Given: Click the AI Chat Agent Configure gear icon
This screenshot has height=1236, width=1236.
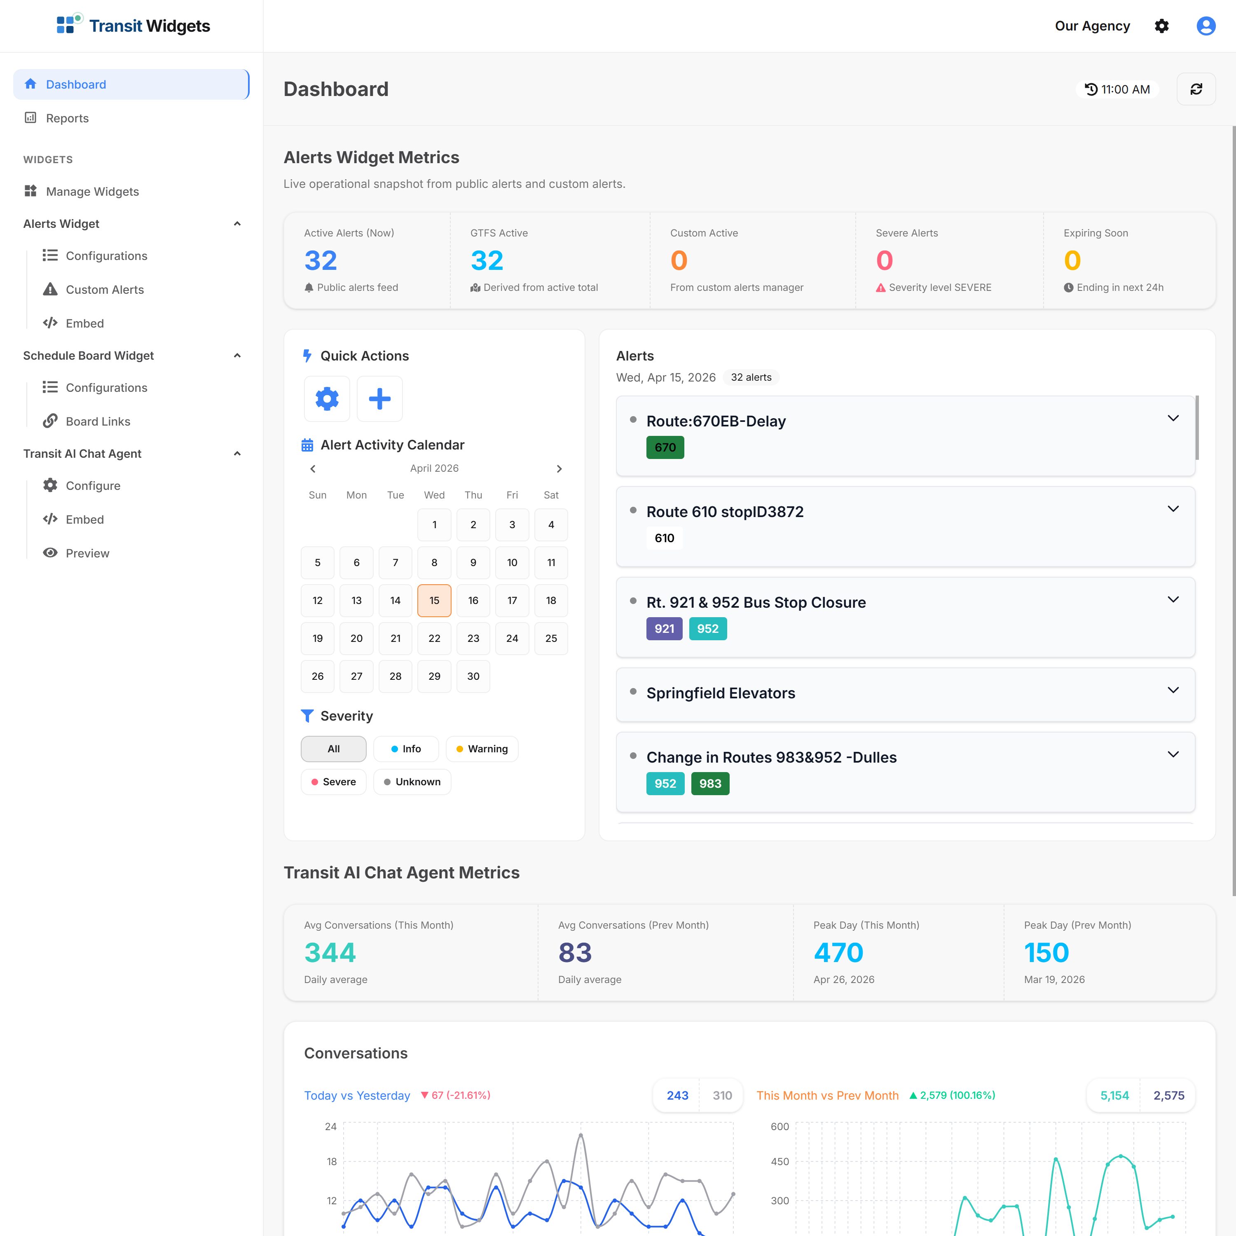Looking at the screenshot, I should point(50,485).
